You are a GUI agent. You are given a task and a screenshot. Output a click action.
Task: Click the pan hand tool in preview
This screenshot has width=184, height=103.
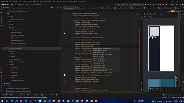click(x=177, y=77)
